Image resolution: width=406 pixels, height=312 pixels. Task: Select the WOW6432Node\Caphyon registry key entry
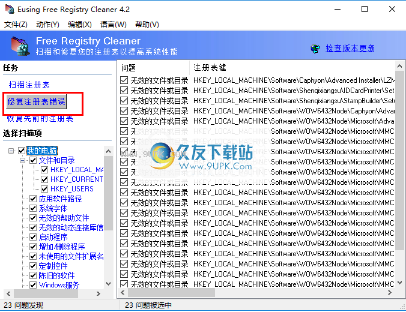294,111
